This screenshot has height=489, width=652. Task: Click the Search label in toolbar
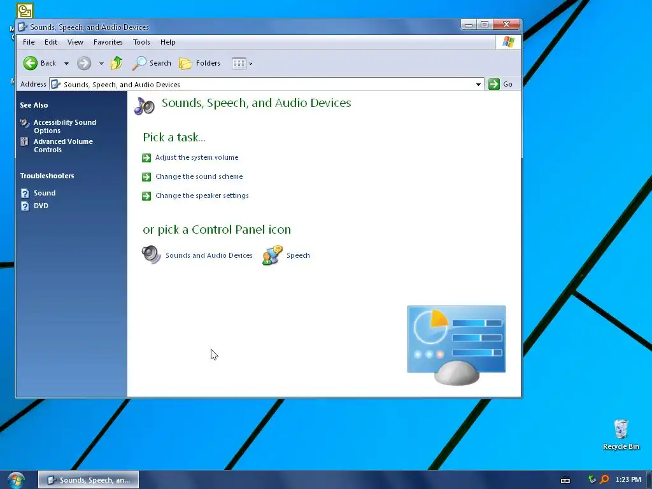(x=160, y=63)
